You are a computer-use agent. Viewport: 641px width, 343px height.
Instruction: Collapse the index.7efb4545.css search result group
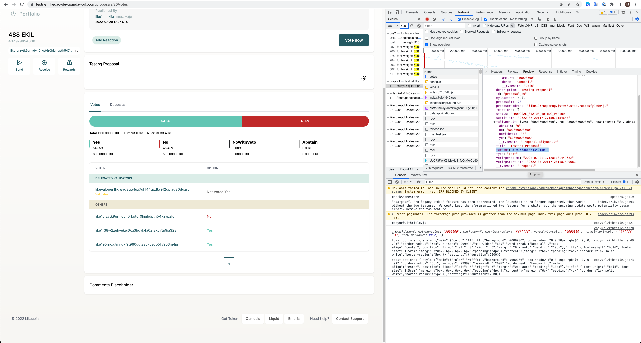click(x=388, y=93)
